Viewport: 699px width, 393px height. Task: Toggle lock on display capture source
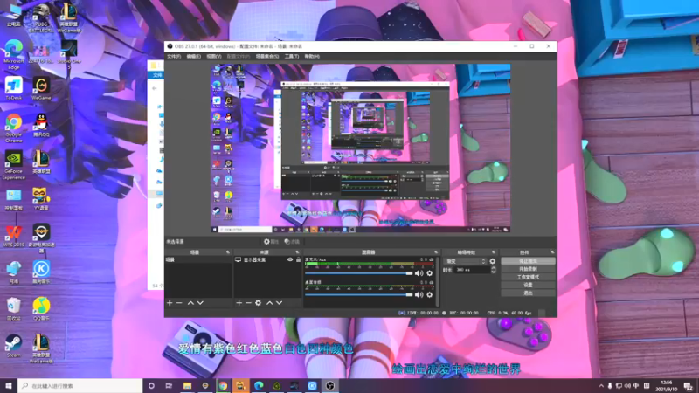pos(298,259)
